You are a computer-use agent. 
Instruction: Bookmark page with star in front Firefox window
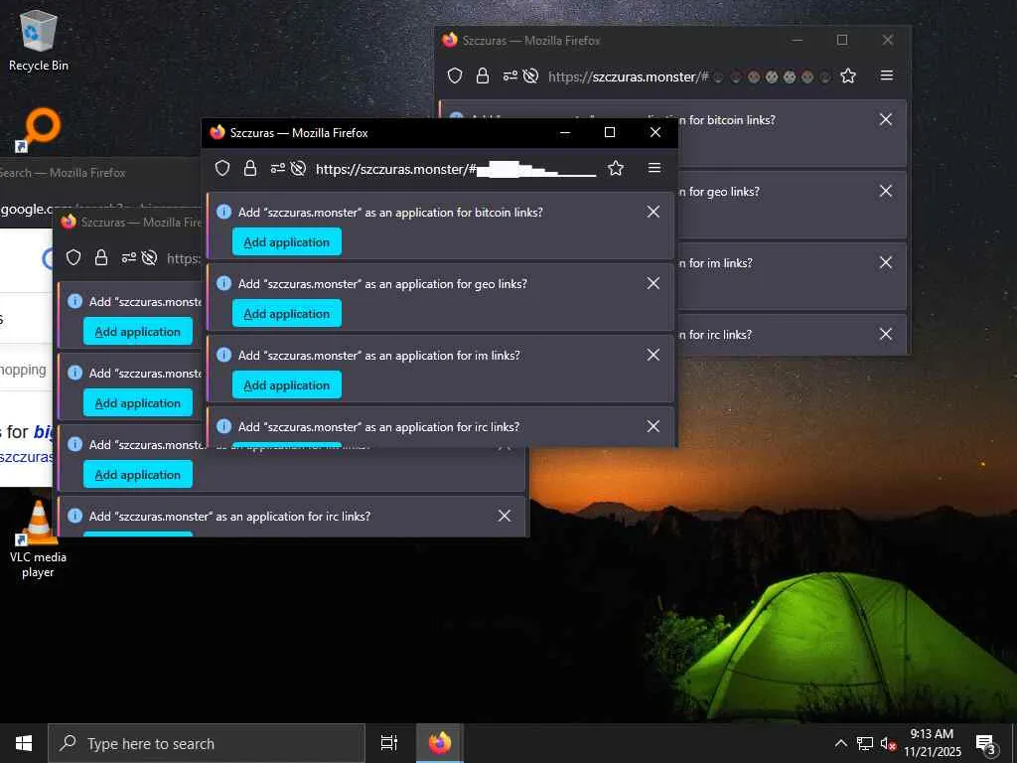616,169
